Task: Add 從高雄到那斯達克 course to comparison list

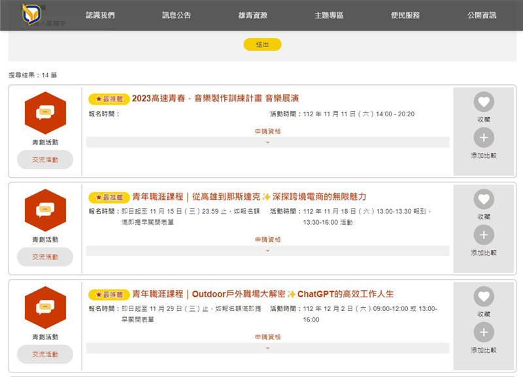Action: (x=484, y=235)
